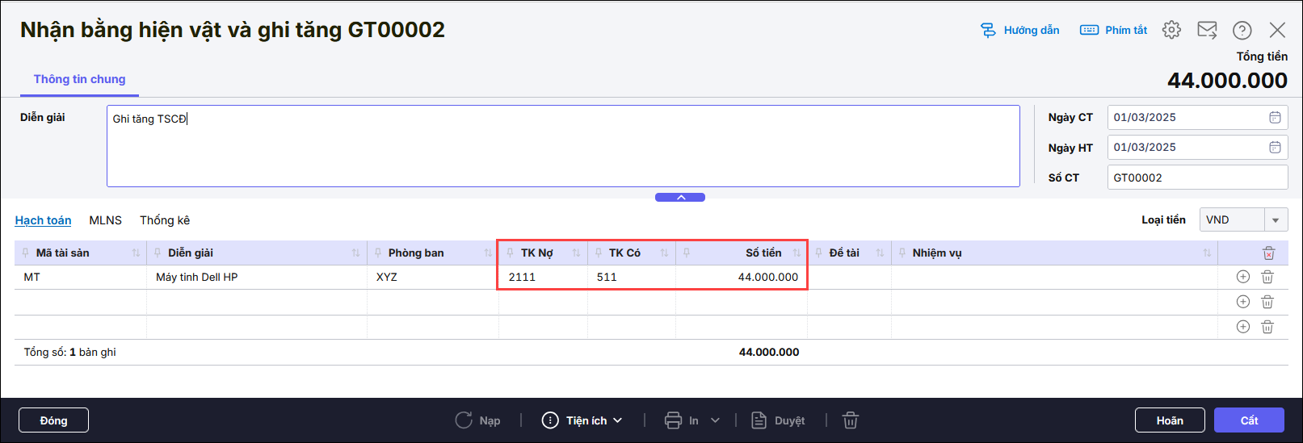Viewport: 1303px width, 443px height.
Task: Open the Hướng dẫn guide link
Action: 1020,30
